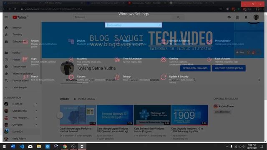
Task: Click the YOUTUBE STUDIO (BETA) button
Action: click(x=229, y=68)
